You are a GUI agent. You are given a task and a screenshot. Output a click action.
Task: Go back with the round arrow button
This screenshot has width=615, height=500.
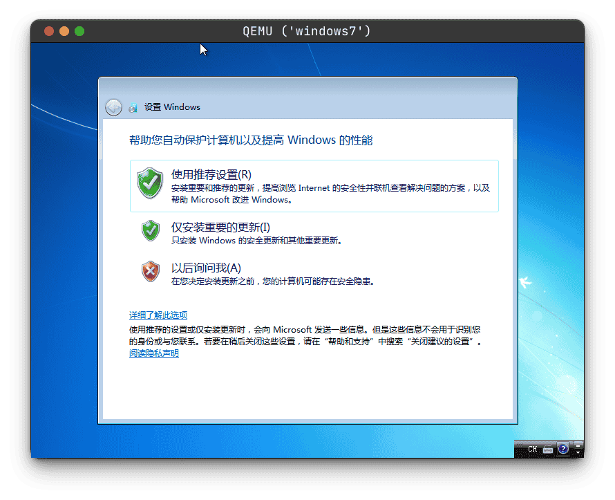tap(114, 107)
